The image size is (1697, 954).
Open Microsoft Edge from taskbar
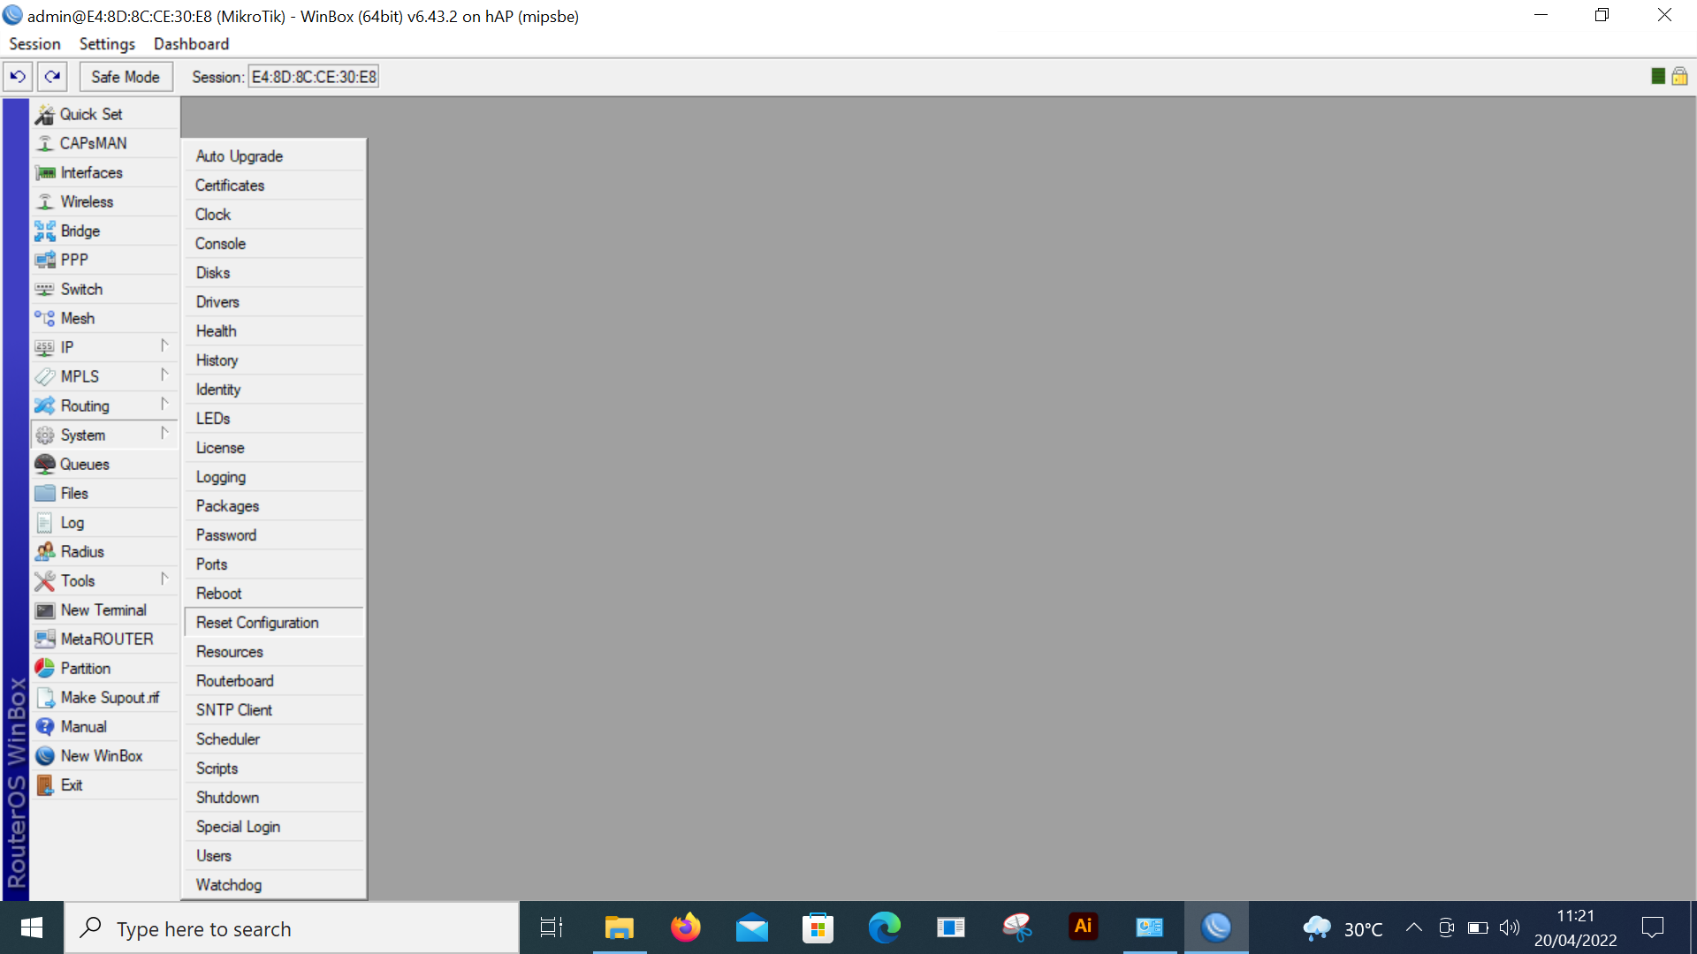885,927
